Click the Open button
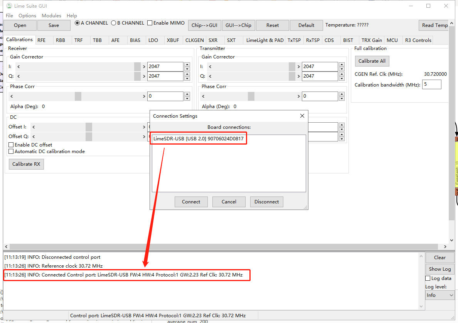Image resolution: width=458 pixels, height=323 pixels. point(20,25)
